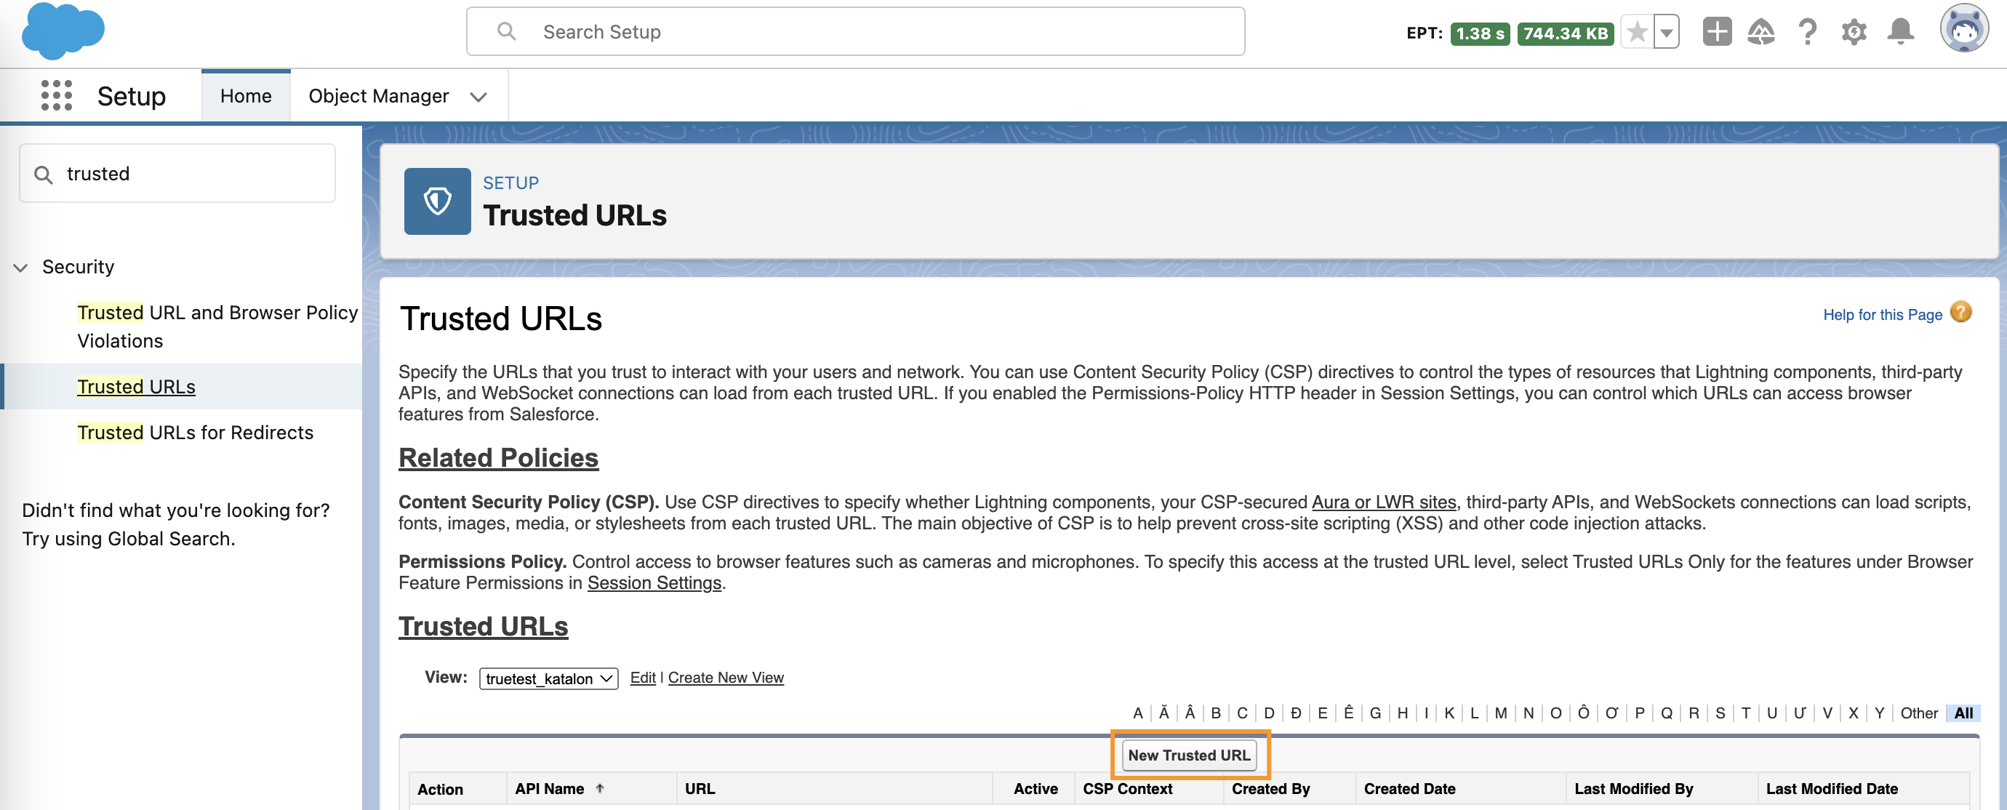Screen dimensions: 2007x810
Task: Open the global actions plus icon
Action: click(x=1716, y=32)
